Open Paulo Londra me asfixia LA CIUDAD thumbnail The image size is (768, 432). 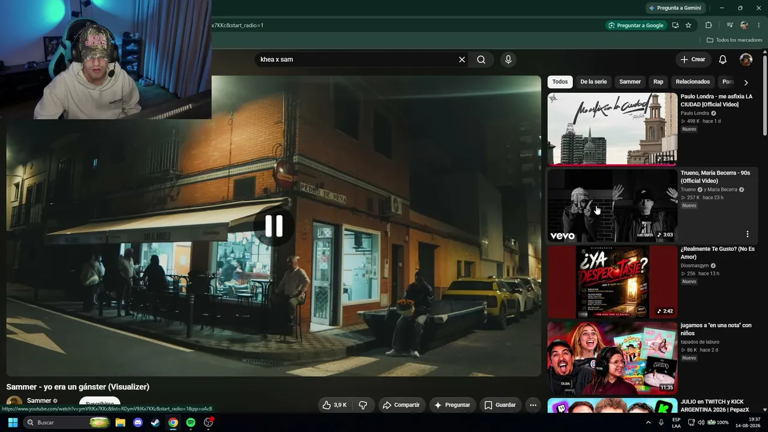pyautogui.click(x=612, y=129)
